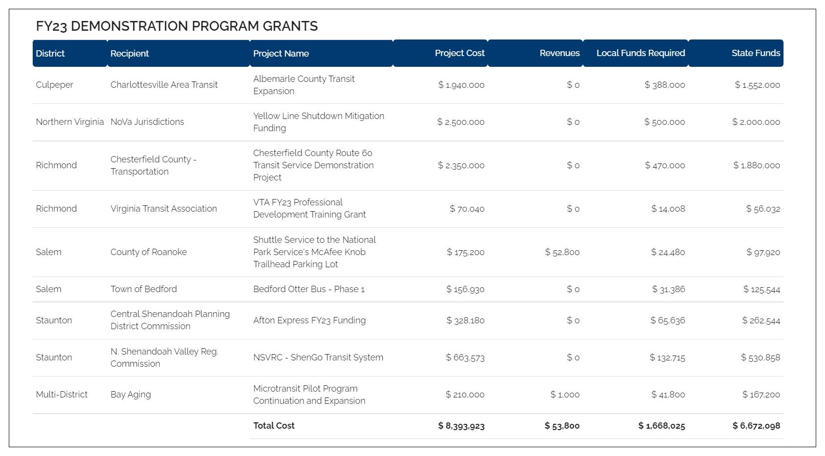Click the $ 210,000 project cost

pos(465,395)
